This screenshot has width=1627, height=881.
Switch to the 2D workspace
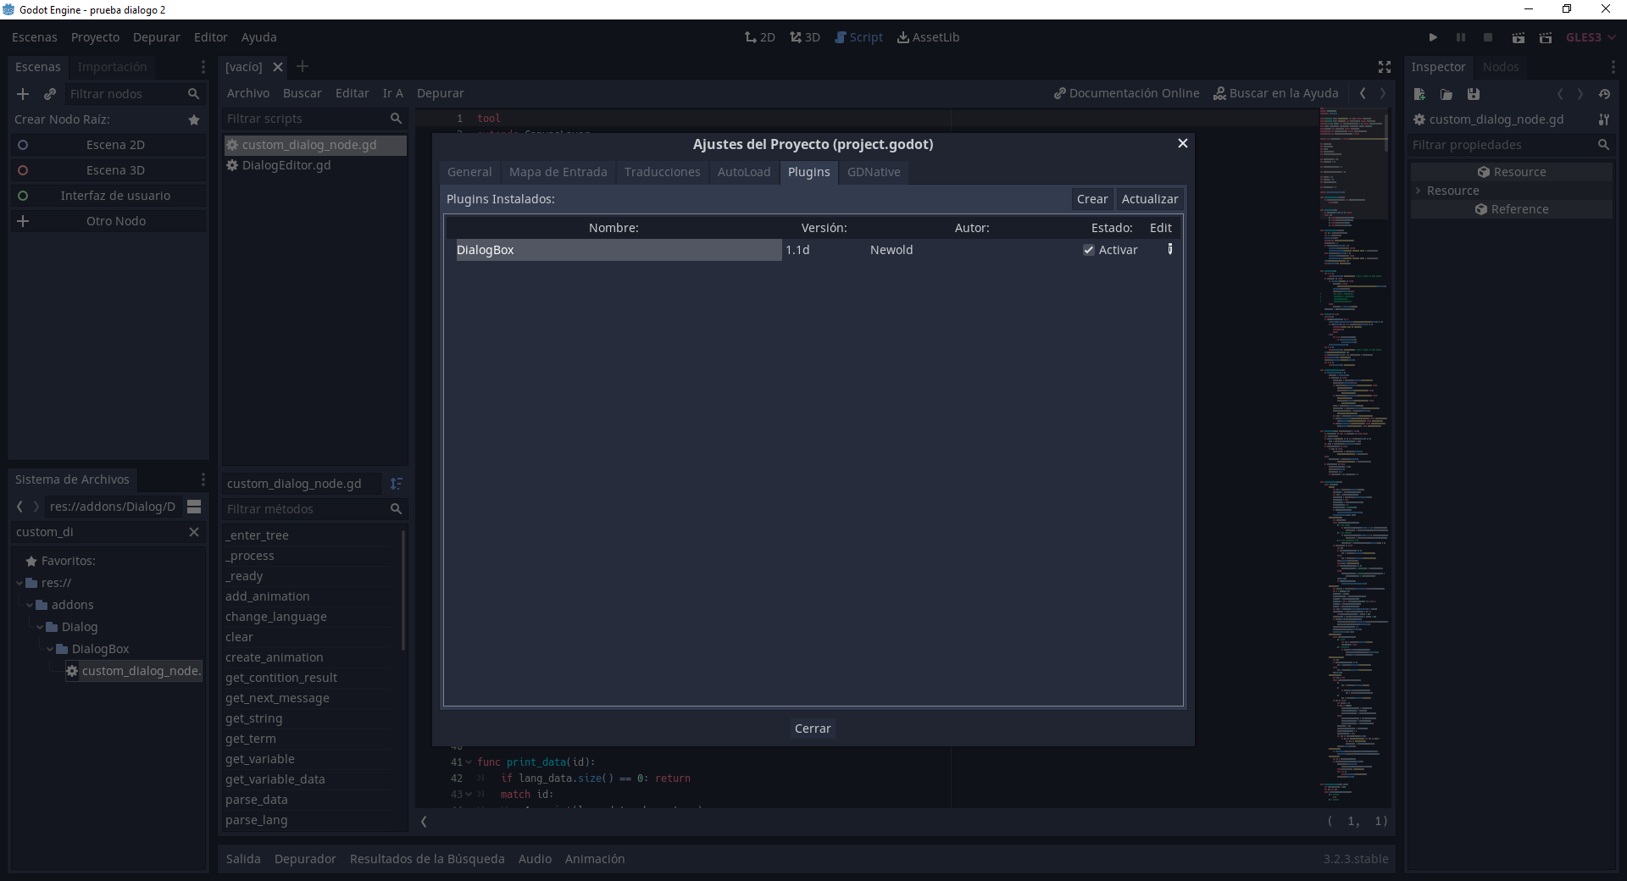coord(760,37)
